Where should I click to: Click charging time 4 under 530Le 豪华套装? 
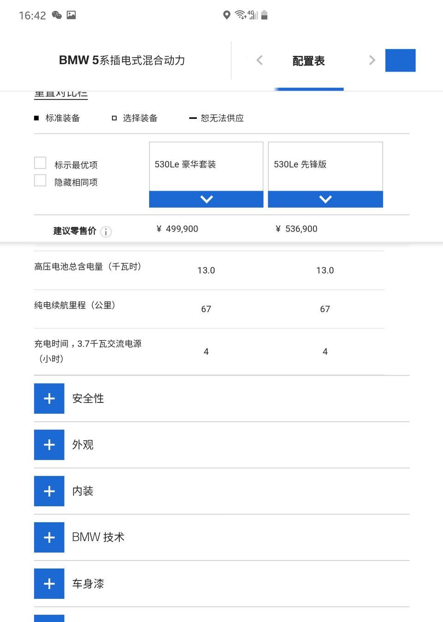(x=206, y=351)
